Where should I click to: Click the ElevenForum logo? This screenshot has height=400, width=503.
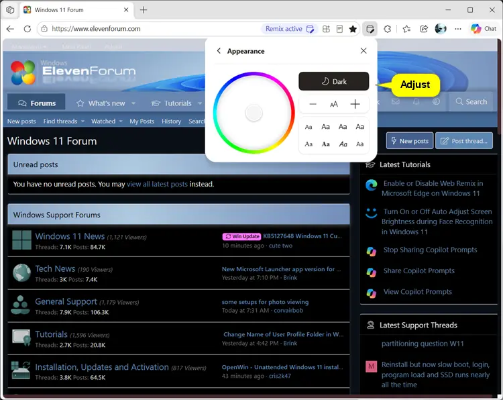[x=73, y=72]
